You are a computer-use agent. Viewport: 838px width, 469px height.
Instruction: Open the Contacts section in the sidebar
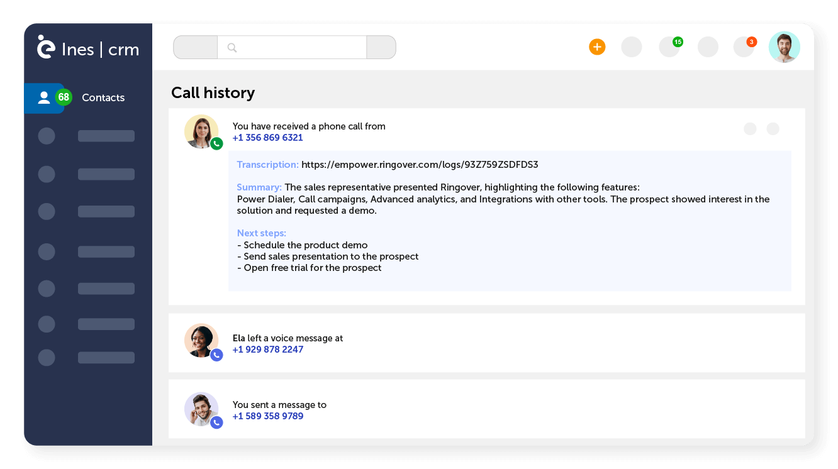point(103,97)
